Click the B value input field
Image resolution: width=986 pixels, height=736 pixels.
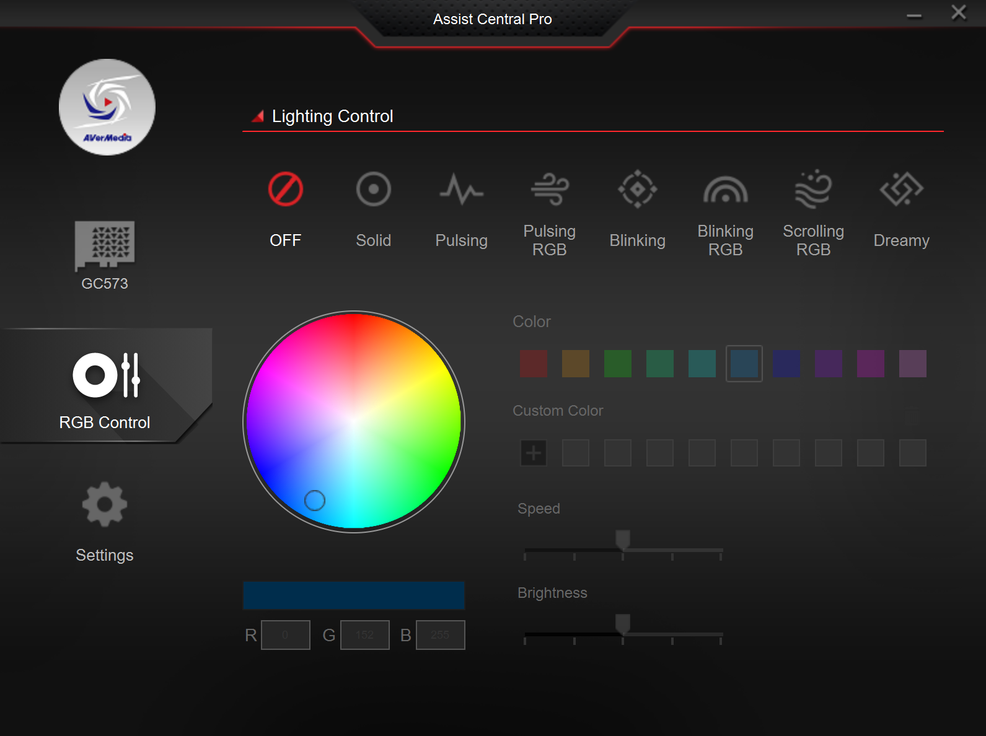click(440, 635)
